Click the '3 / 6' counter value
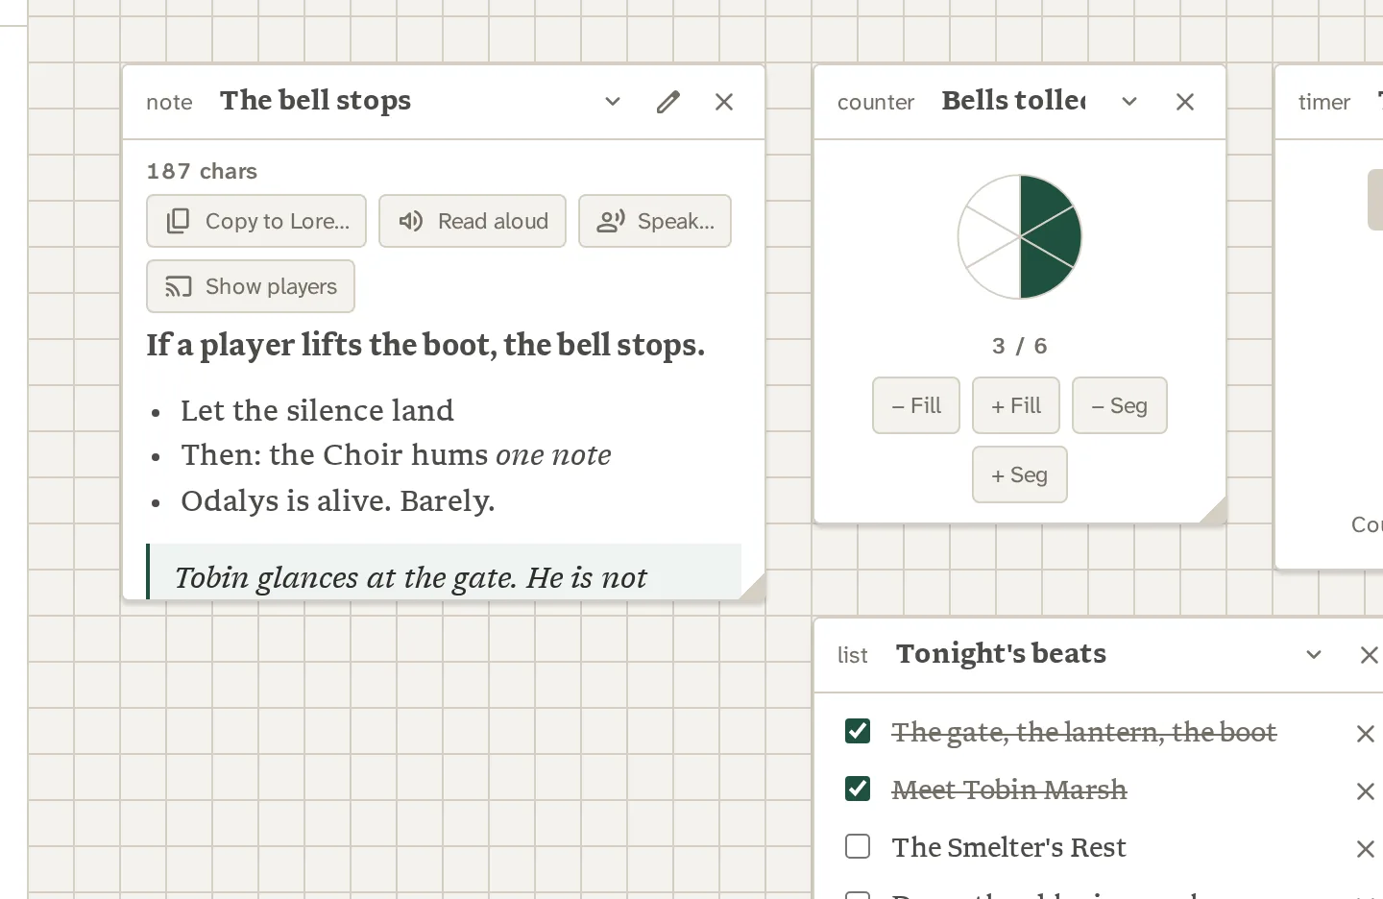Screen dimensions: 1383x899 [1020, 346]
